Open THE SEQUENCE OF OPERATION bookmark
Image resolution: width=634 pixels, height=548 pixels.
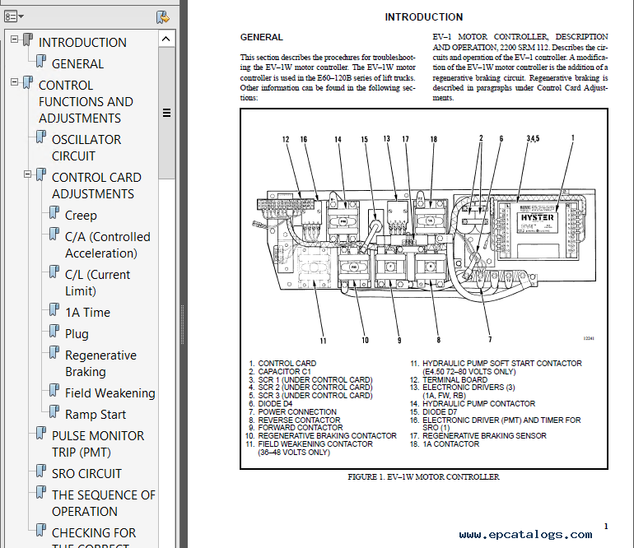[x=104, y=503]
